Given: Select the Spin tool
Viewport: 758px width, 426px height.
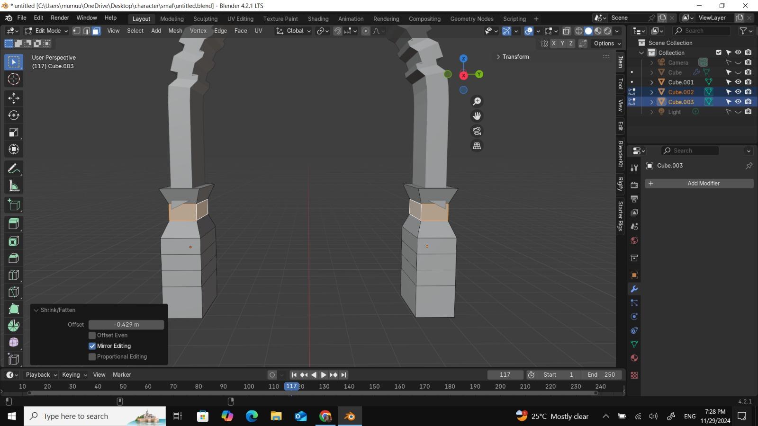Looking at the screenshot, I should [14, 326].
